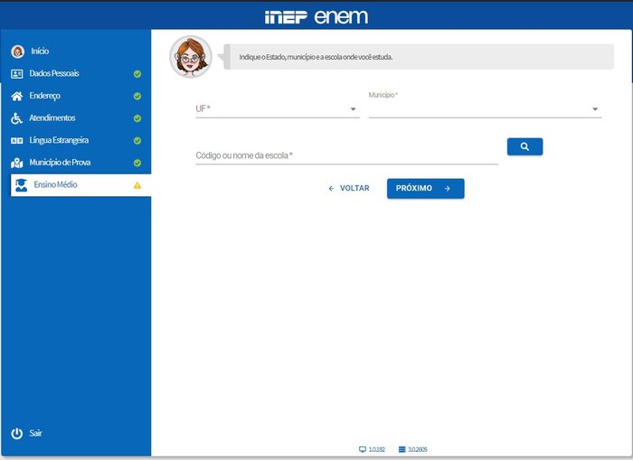The image size is (633, 460).
Task: Click the INEP ENEM logo
Action: [x=316, y=17]
